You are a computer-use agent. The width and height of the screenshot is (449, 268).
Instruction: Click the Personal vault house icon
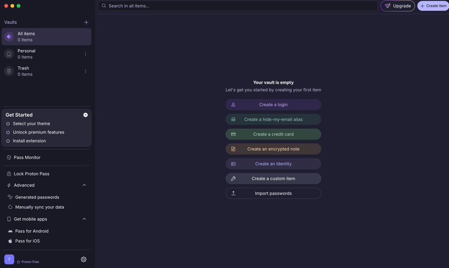tap(9, 54)
